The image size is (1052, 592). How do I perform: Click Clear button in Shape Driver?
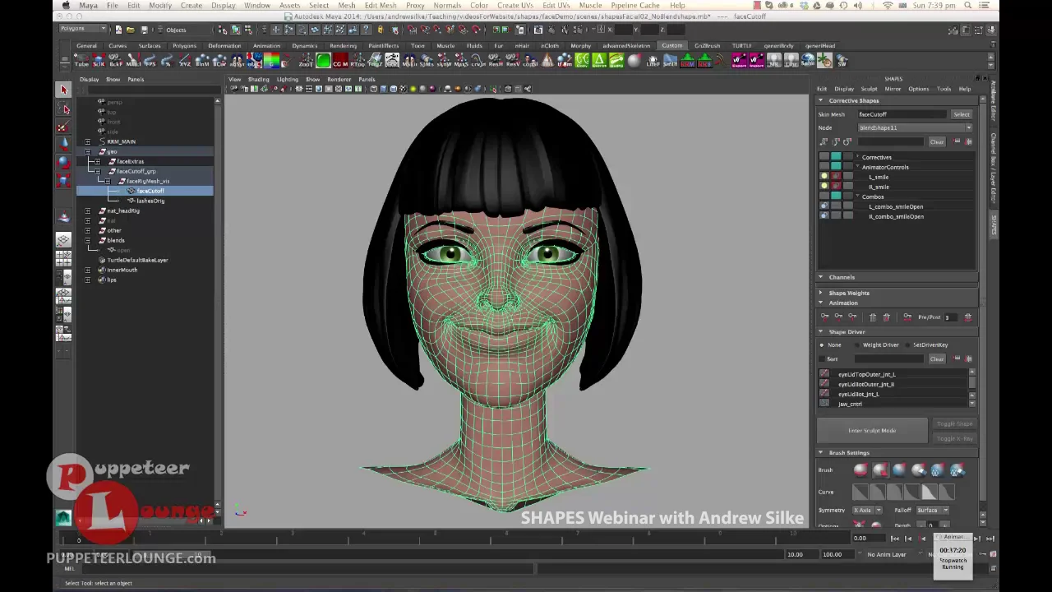pyautogui.click(x=937, y=358)
